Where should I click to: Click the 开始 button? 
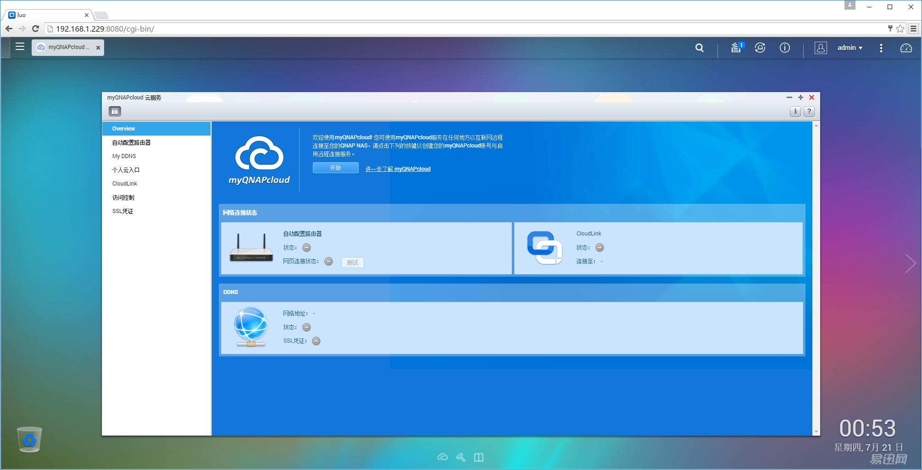tap(335, 168)
